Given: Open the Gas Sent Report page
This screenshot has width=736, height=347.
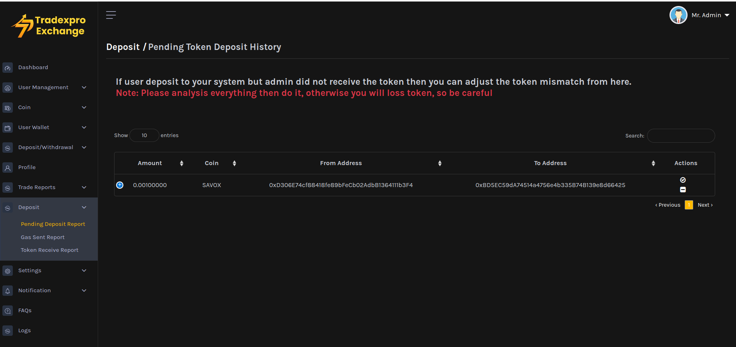Looking at the screenshot, I should [42, 237].
